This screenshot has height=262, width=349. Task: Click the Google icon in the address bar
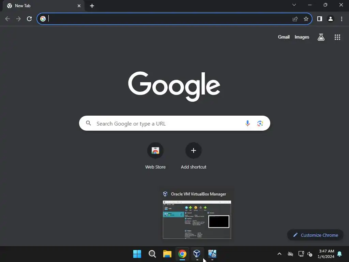point(43,19)
